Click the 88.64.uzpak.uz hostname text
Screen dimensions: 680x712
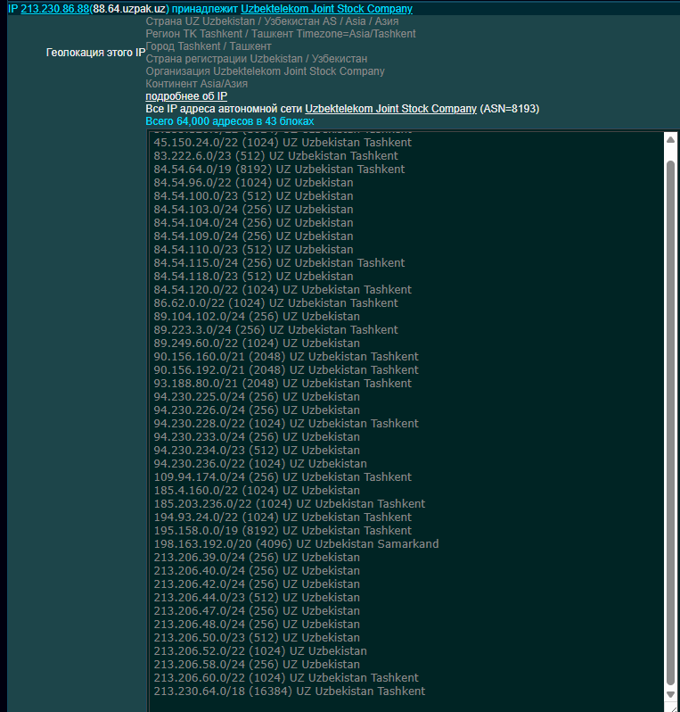(x=129, y=9)
